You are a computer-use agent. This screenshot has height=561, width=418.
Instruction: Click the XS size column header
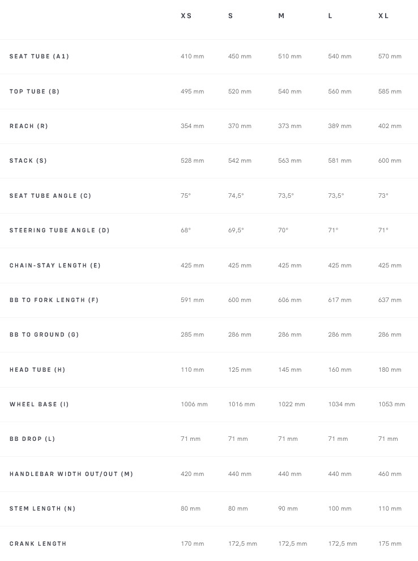186,16
